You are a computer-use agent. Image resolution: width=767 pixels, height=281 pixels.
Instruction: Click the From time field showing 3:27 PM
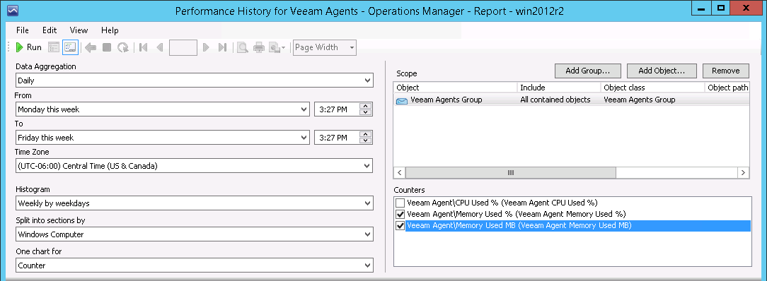point(337,109)
